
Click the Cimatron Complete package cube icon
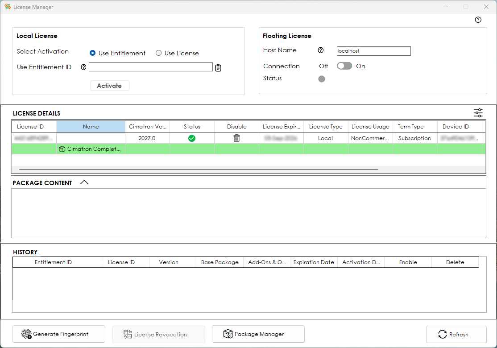(x=62, y=149)
